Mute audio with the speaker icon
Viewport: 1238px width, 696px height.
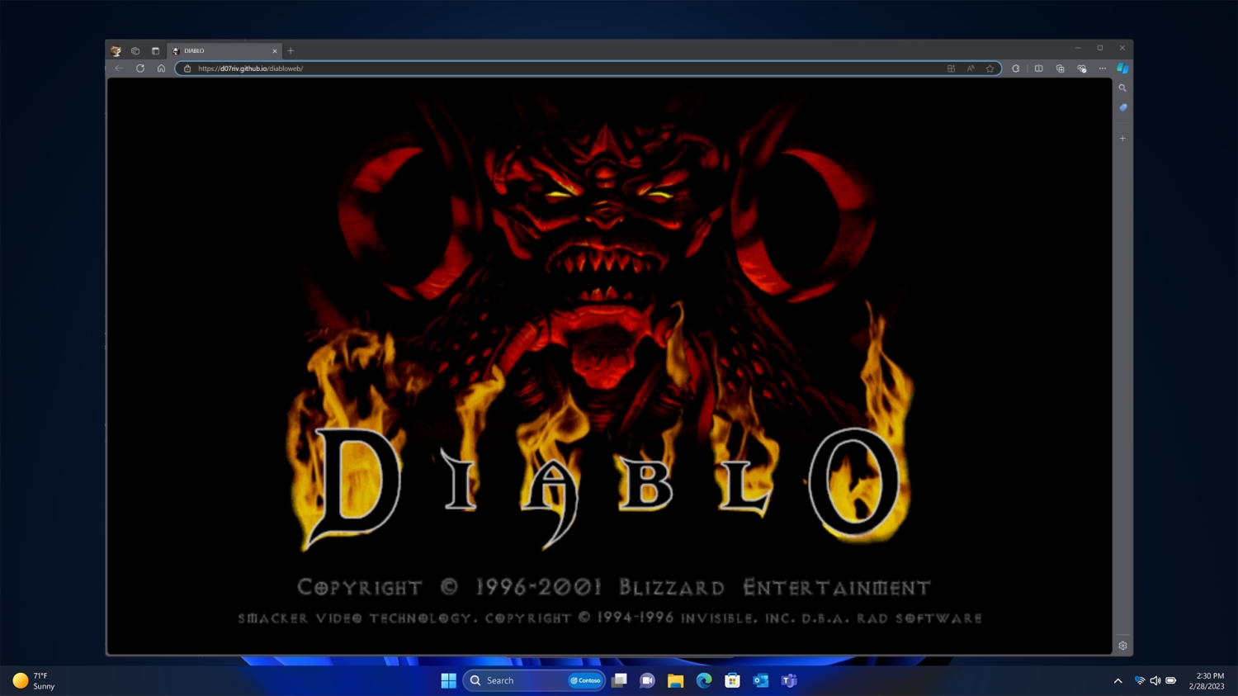(x=1155, y=680)
